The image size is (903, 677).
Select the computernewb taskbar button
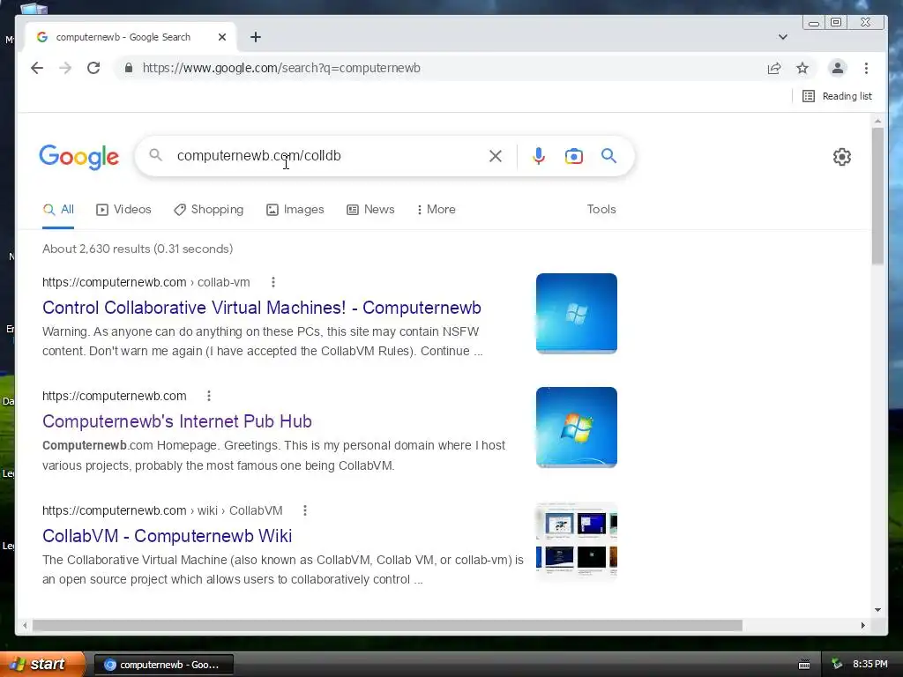point(163,665)
